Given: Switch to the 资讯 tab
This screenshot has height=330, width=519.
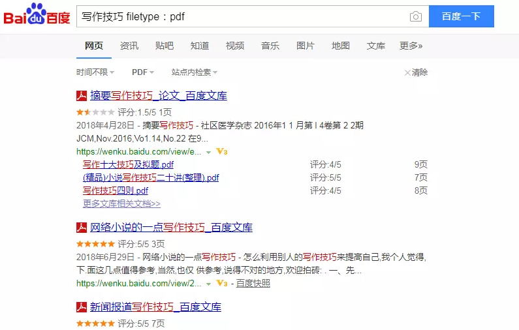Looking at the screenshot, I should [x=129, y=46].
